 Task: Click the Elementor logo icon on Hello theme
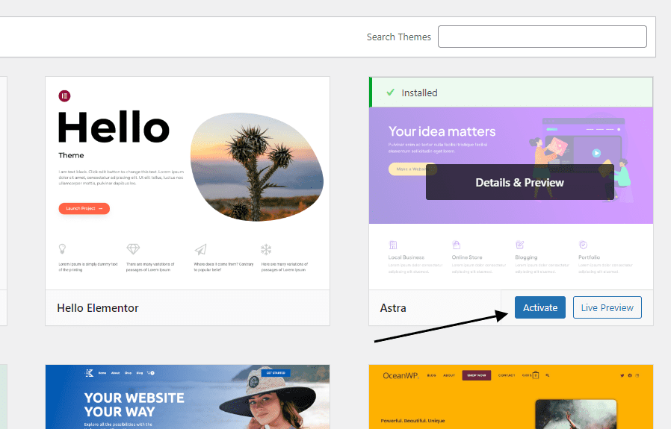64,96
